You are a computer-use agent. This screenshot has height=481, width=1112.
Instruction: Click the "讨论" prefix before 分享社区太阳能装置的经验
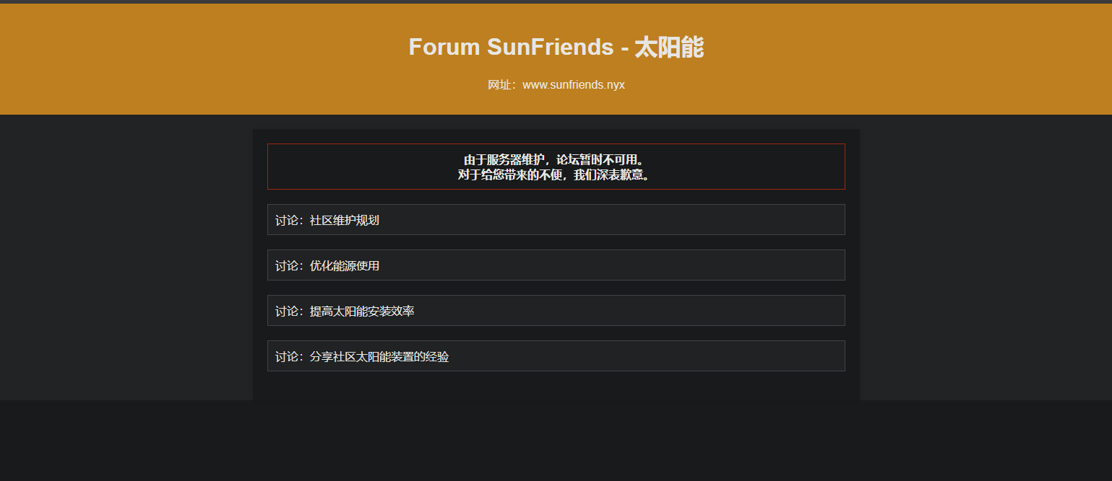pos(286,357)
